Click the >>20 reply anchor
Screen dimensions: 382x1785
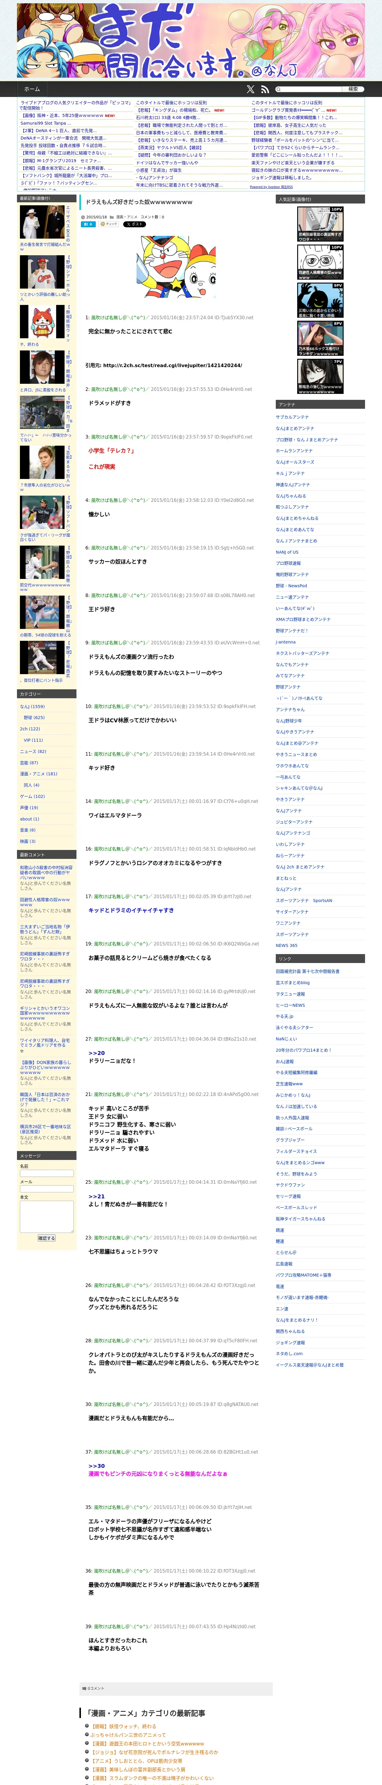click(96, 1053)
